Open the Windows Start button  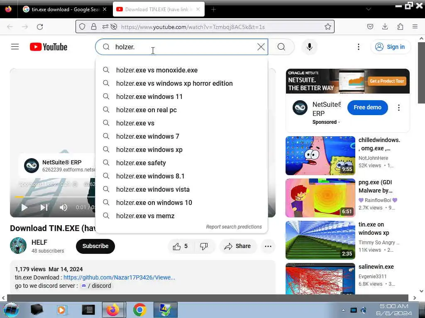pos(11,310)
